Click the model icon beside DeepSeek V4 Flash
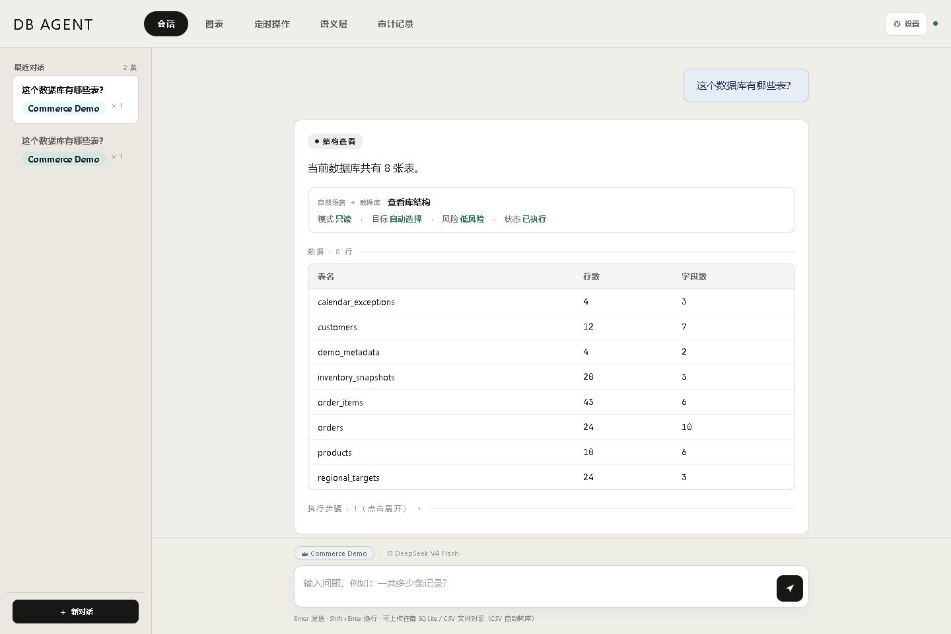Screen dimensions: 951x634 (x=390, y=554)
